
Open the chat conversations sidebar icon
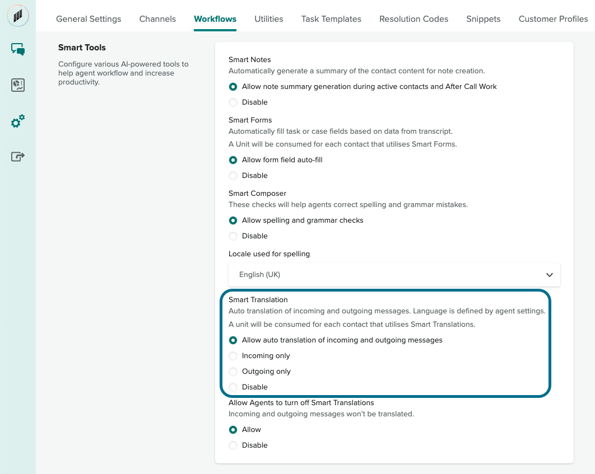coord(18,50)
